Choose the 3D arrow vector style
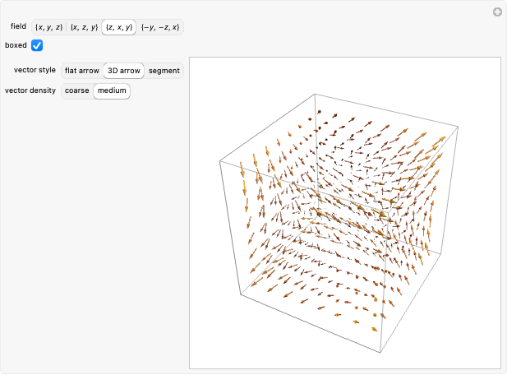The height and width of the screenshot is (375, 507). coord(123,71)
